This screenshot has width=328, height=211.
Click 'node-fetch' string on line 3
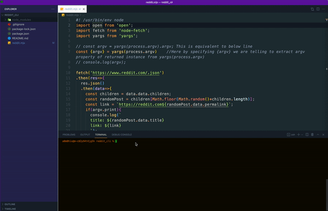(133, 31)
